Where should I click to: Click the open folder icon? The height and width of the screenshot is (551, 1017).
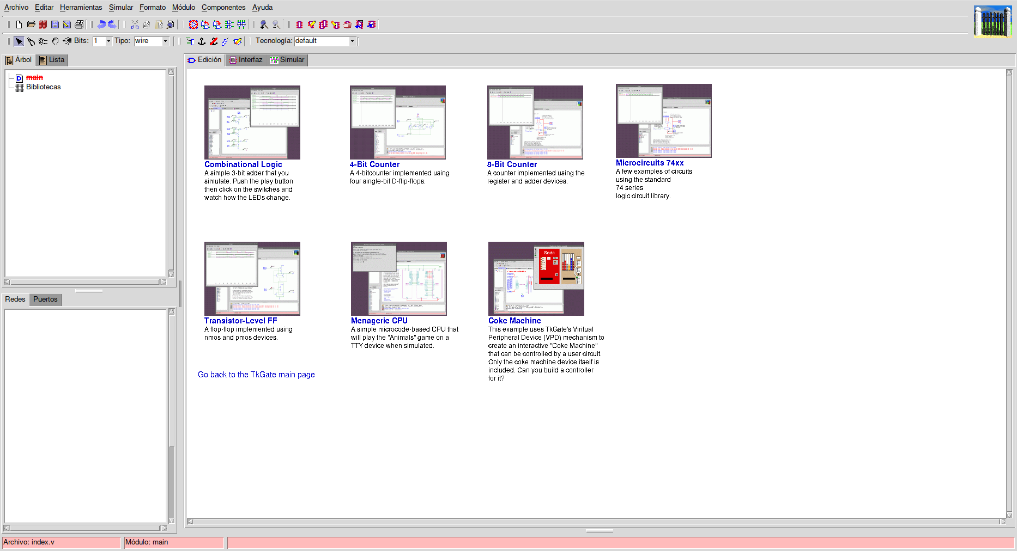click(x=31, y=25)
